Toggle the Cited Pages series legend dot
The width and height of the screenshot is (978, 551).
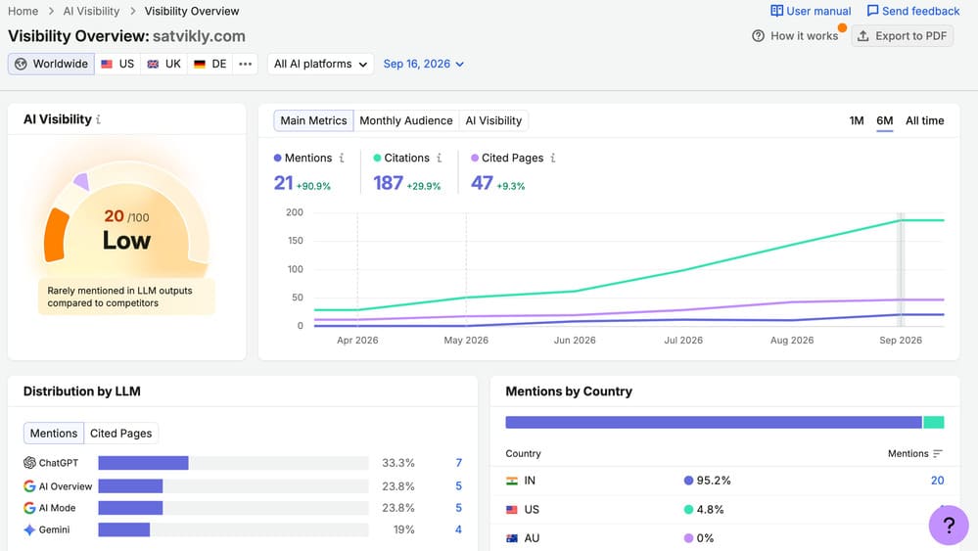point(475,158)
